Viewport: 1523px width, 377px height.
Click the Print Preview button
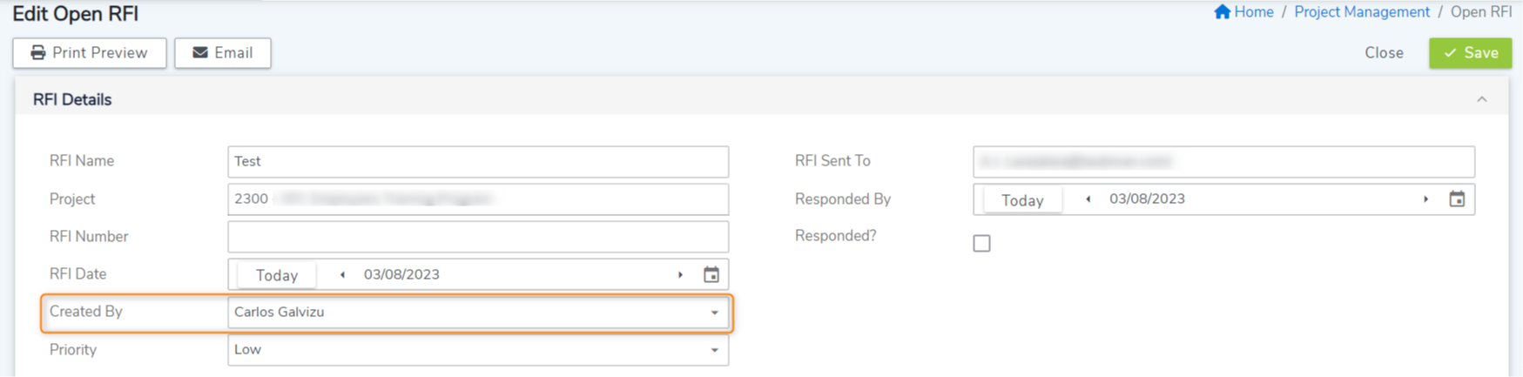(90, 53)
